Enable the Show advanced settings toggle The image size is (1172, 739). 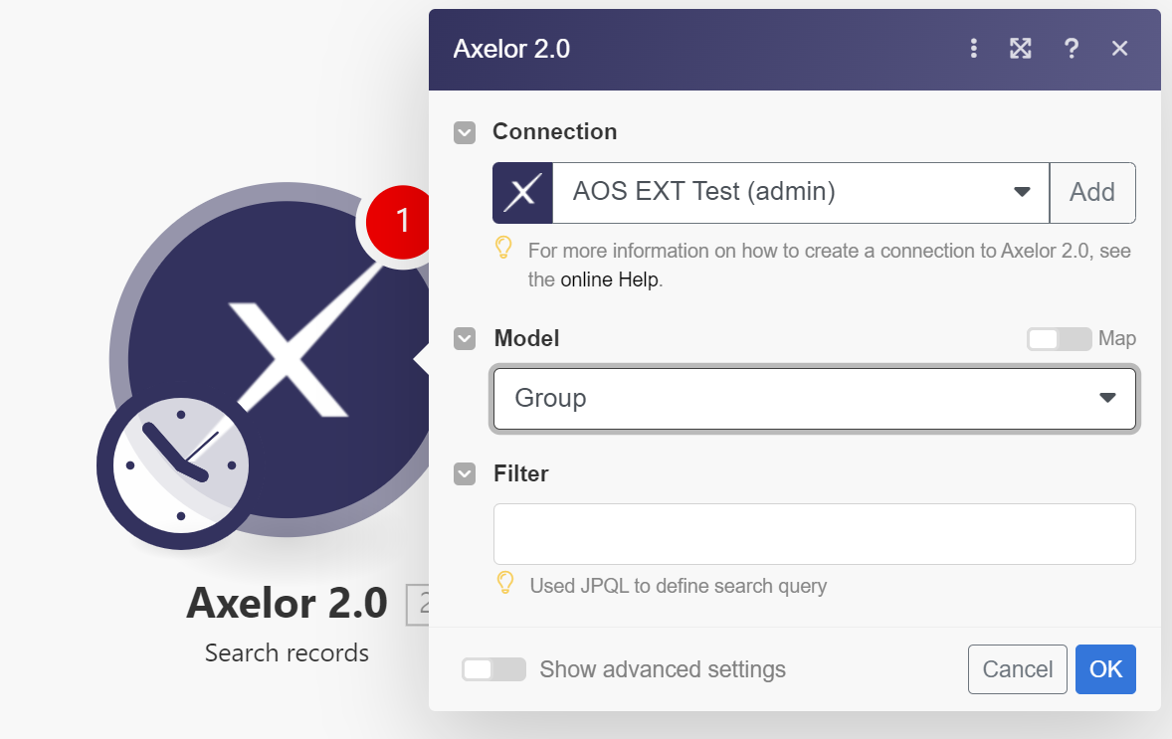(493, 669)
